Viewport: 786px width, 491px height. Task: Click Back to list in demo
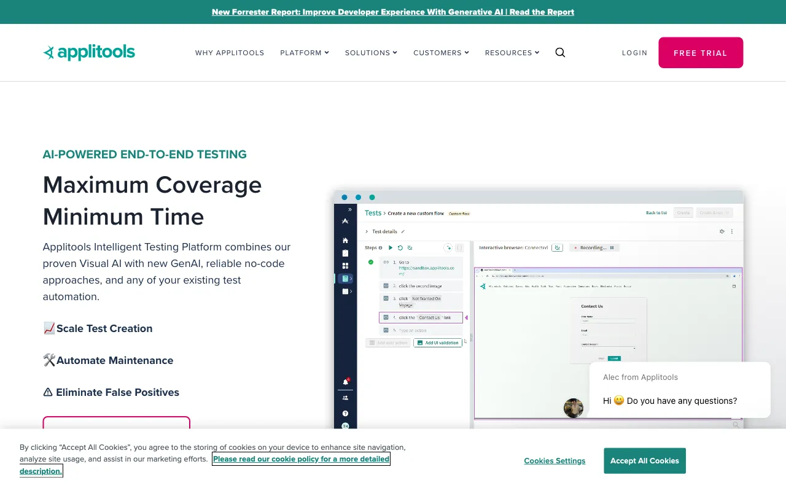tap(656, 213)
